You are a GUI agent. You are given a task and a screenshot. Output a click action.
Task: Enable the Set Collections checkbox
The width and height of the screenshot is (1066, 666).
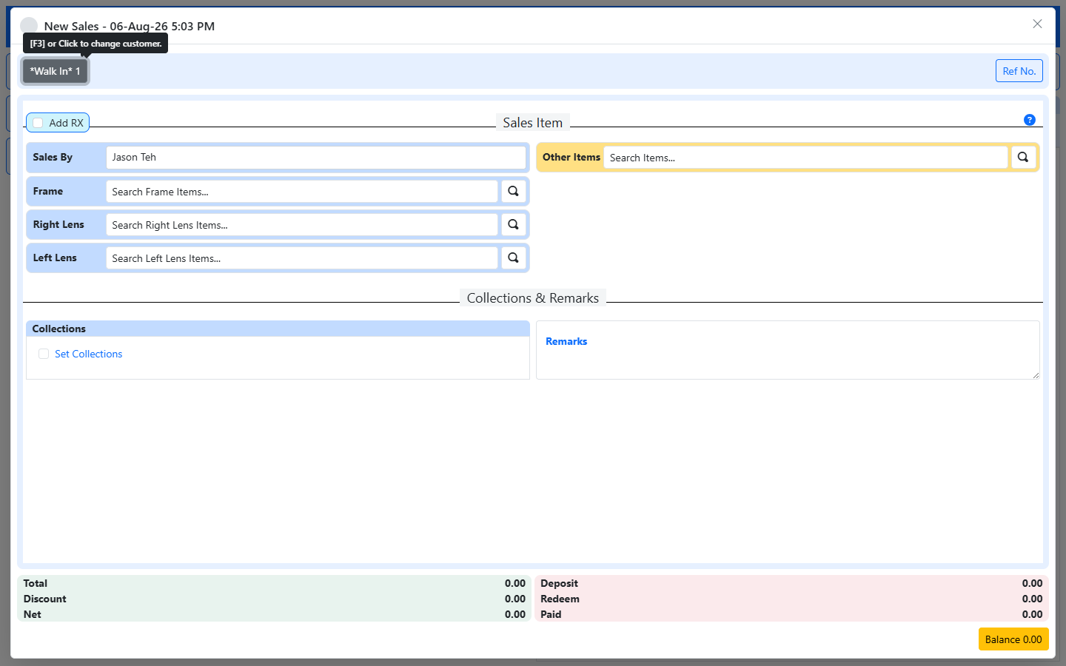tap(44, 354)
